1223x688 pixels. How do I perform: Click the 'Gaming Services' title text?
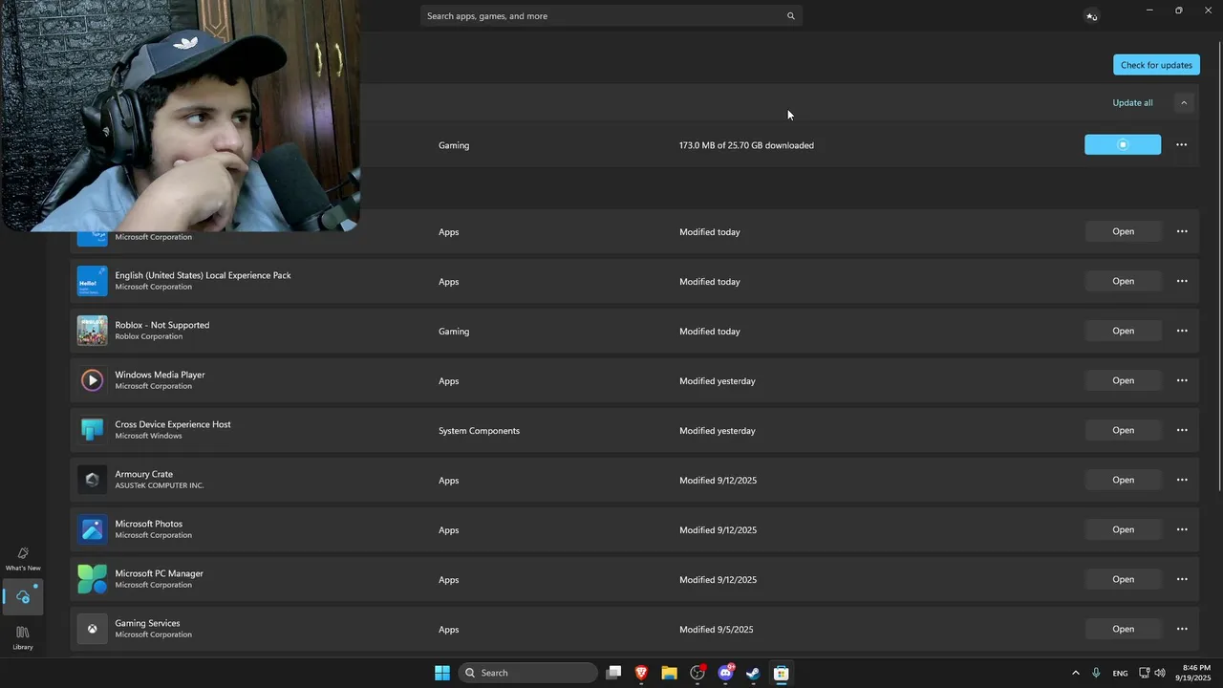pyautogui.click(x=147, y=623)
